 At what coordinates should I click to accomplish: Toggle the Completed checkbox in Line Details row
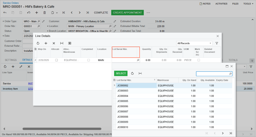(88, 60)
